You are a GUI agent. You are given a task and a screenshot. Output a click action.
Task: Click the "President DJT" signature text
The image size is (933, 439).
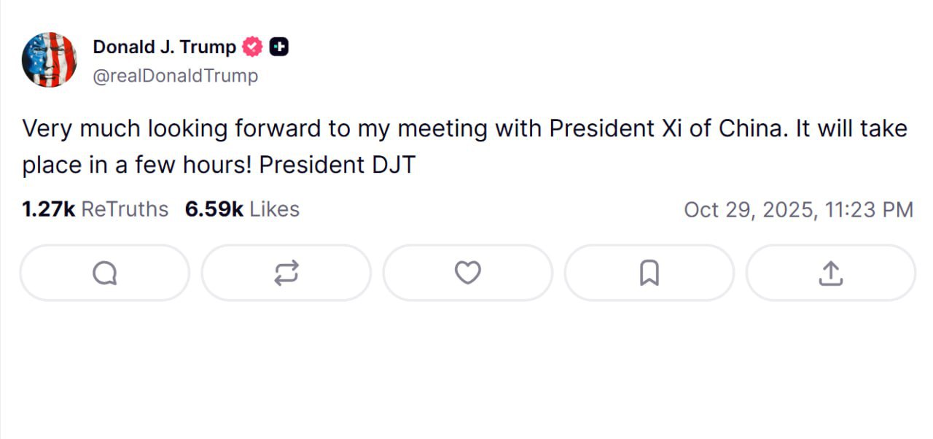tap(337, 166)
